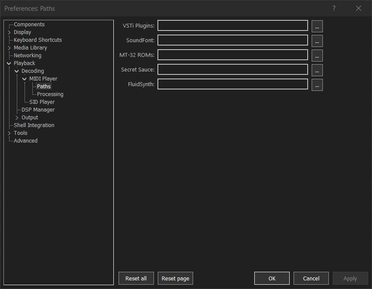Collapse the Decoding tree node
The width and height of the screenshot is (372, 289).
click(x=17, y=71)
